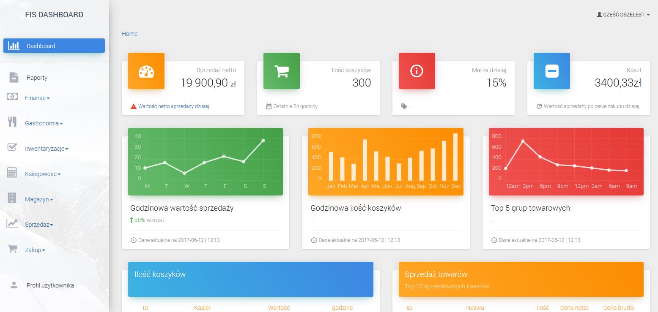Expand the Finanse submenu

(x=37, y=98)
